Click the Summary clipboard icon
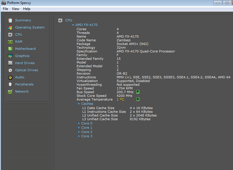The height and width of the screenshot is (170, 233). [x=10, y=20]
